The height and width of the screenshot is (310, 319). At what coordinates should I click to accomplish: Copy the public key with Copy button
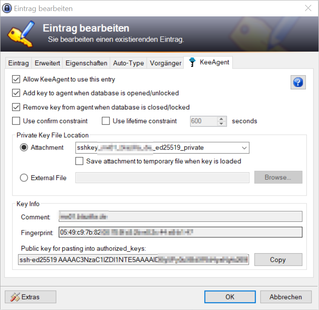(278, 260)
